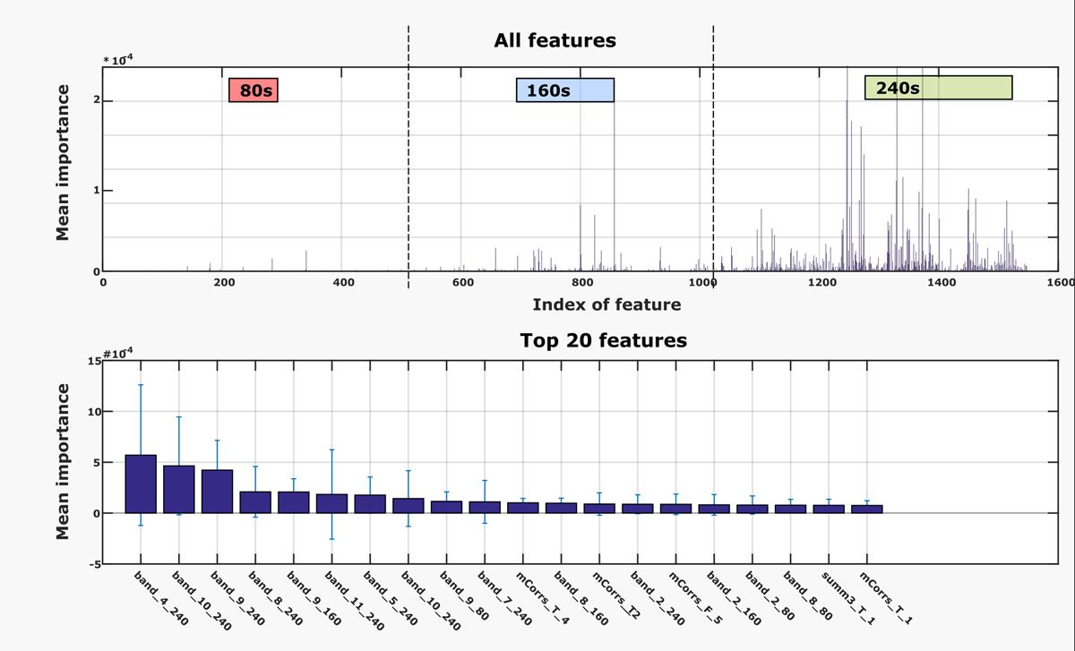The image size is (1075, 651).
Task: Click the red 80s region label
Action: [254, 91]
